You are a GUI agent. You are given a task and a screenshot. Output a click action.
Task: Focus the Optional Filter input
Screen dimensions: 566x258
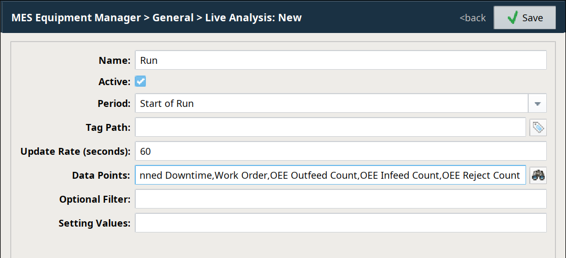pyautogui.click(x=341, y=199)
